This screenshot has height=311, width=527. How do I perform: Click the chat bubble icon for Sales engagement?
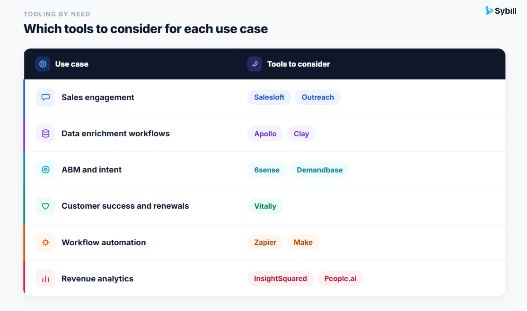point(45,97)
